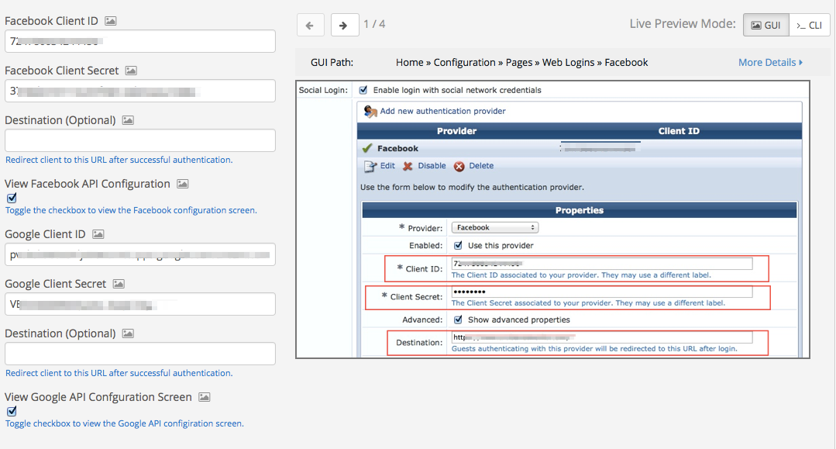This screenshot has height=449, width=836.
Task: Click image icon beside Destination under Facebook Client Secret
Action: tap(128, 120)
